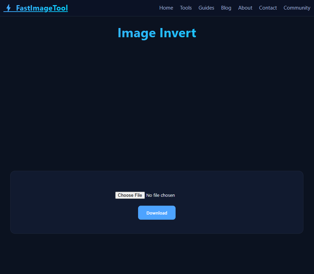Click inside the dark upload panel card
314x274 pixels.
[x=157, y=181]
